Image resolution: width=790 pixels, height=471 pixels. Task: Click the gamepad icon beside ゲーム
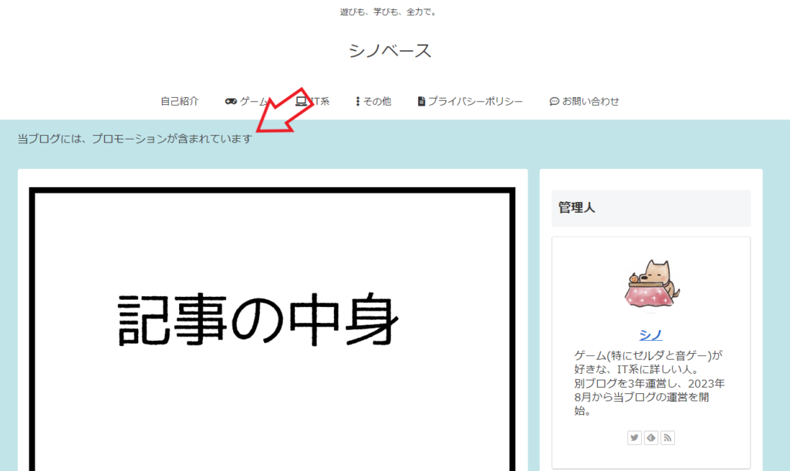231,102
